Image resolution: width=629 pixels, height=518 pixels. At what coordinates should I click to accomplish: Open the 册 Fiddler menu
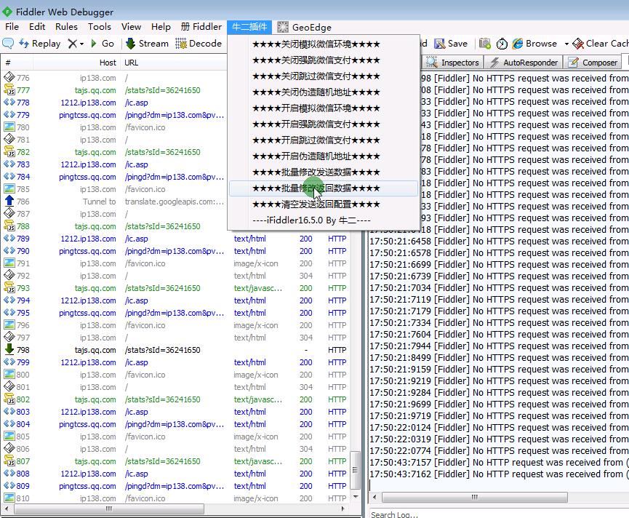[x=201, y=27]
